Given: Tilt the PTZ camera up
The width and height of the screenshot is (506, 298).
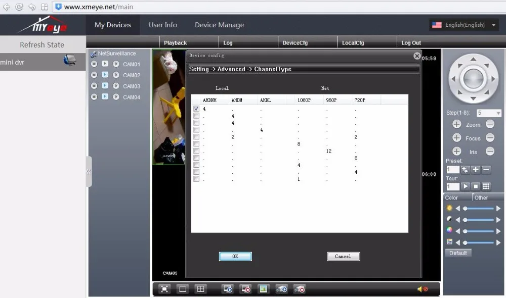Looking at the screenshot, I should pos(473,59).
